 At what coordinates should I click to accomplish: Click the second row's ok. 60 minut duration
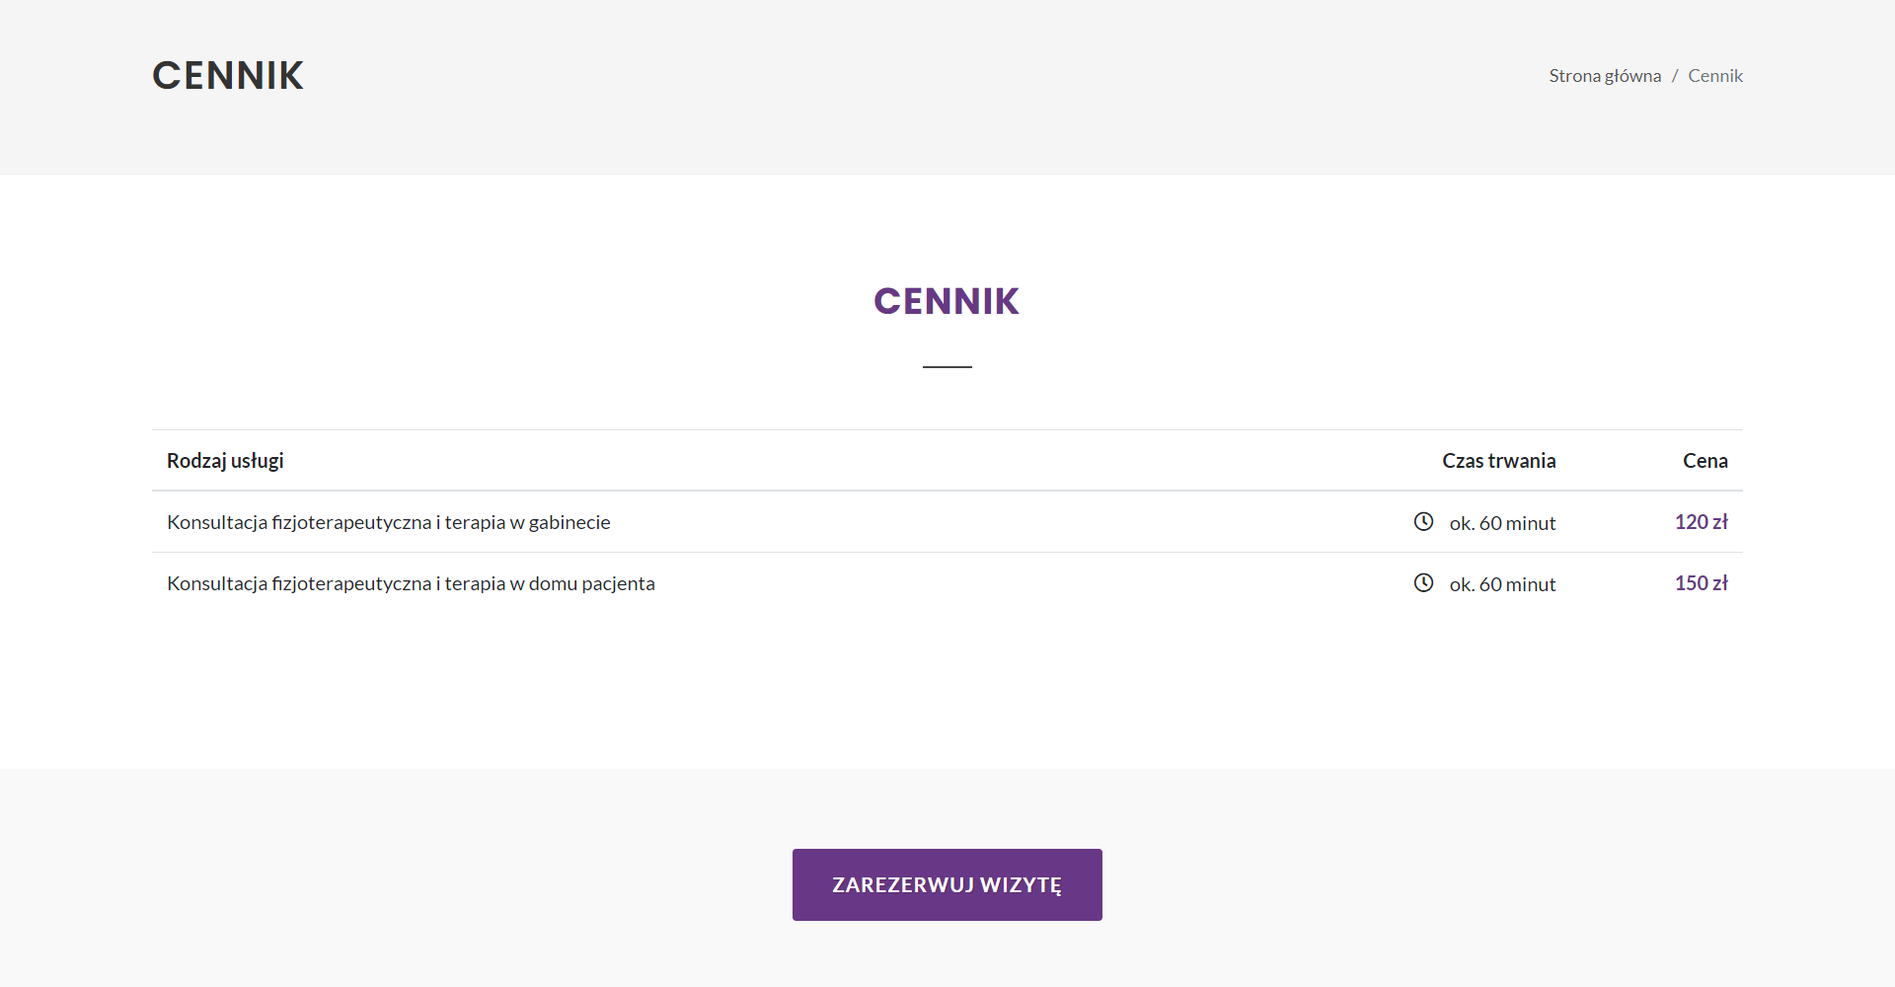1502,584
